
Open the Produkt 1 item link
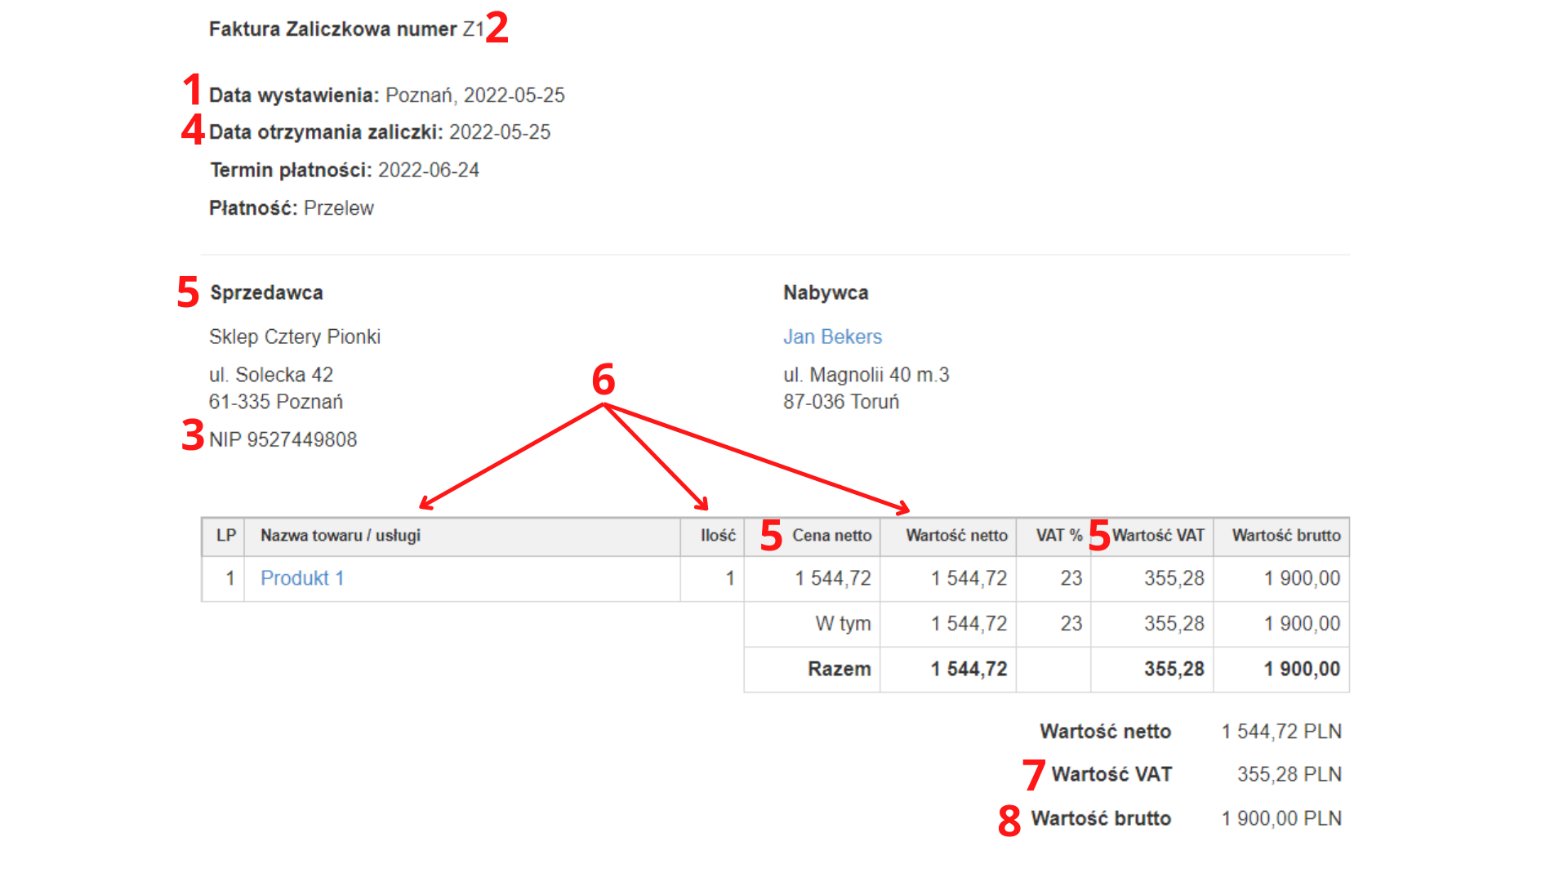(302, 578)
